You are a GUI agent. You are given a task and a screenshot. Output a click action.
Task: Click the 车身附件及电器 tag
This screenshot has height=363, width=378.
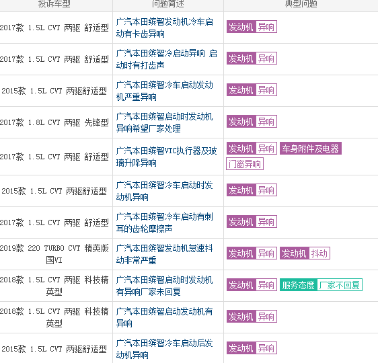click(311, 149)
